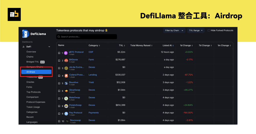Open the TVL Range dropdown
The image size is (256, 134).
point(196,30)
